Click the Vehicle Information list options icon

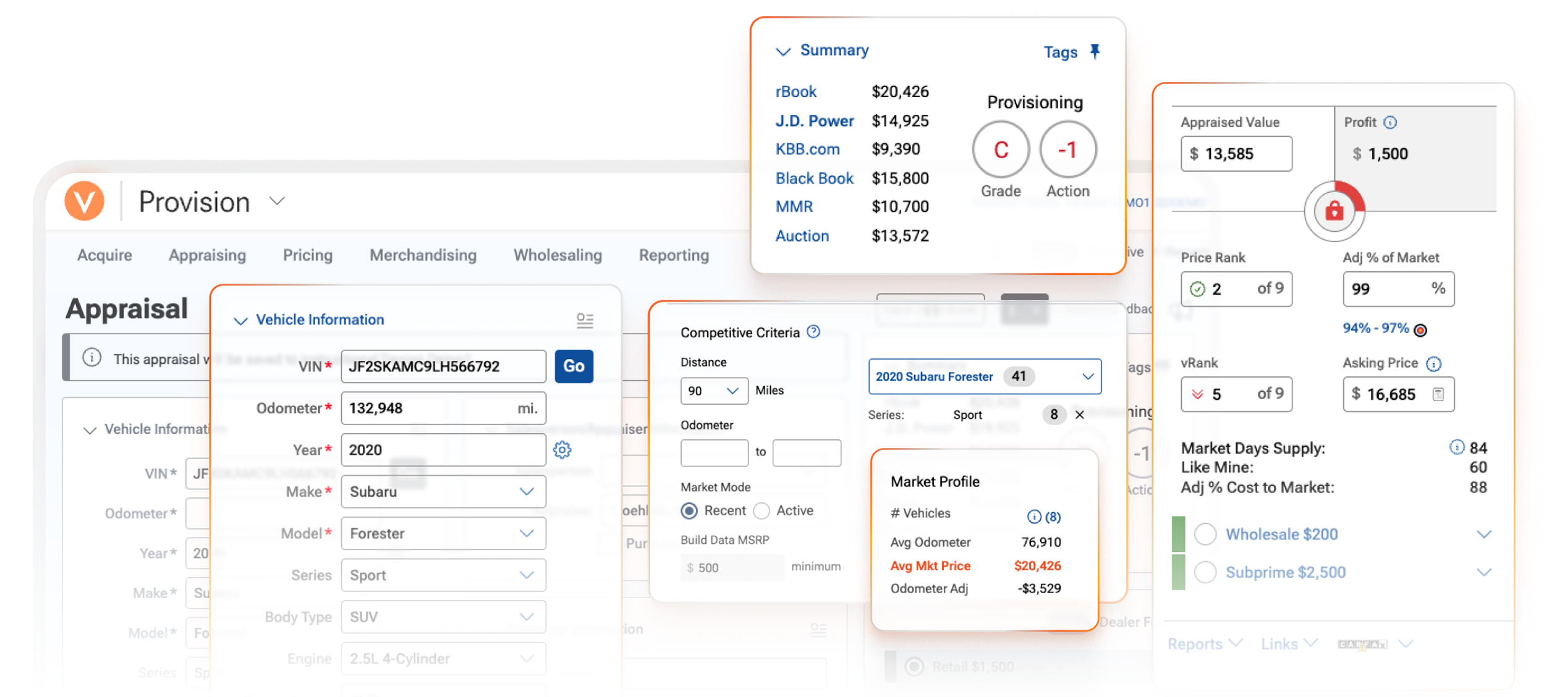pyautogui.click(x=585, y=320)
